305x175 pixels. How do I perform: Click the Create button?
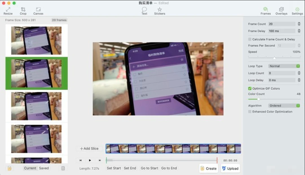pyautogui.click(x=209, y=169)
